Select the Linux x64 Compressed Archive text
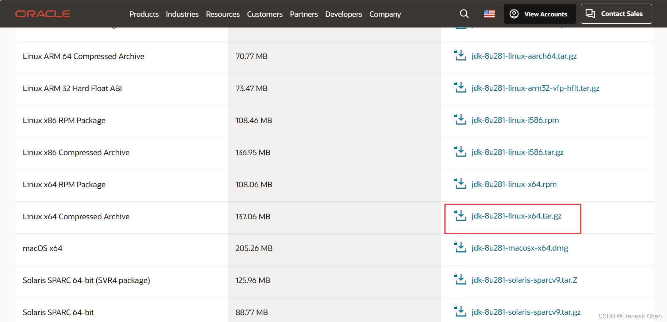 click(76, 217)
